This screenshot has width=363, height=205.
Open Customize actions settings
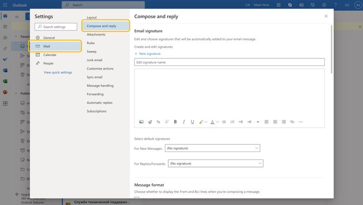click(100, 69)
